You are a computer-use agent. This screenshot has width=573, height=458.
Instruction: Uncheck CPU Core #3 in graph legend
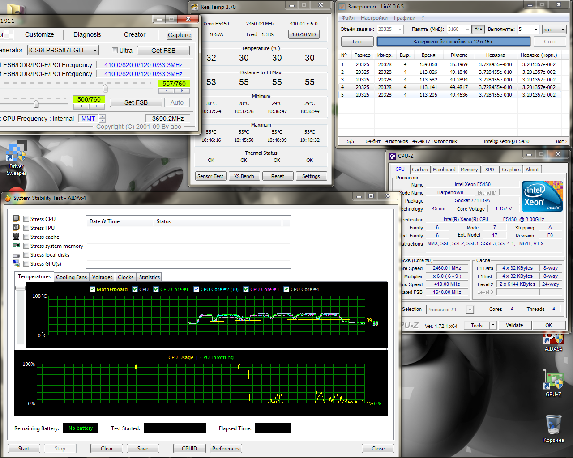[x=246, y=289]
